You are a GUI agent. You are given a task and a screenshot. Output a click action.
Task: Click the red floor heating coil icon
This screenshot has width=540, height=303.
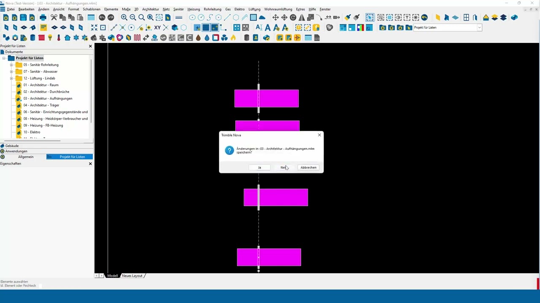point(137,38)
